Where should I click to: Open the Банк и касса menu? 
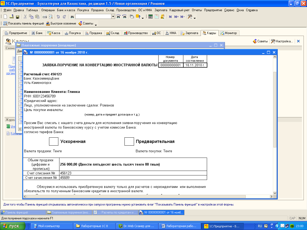(66, 10)
